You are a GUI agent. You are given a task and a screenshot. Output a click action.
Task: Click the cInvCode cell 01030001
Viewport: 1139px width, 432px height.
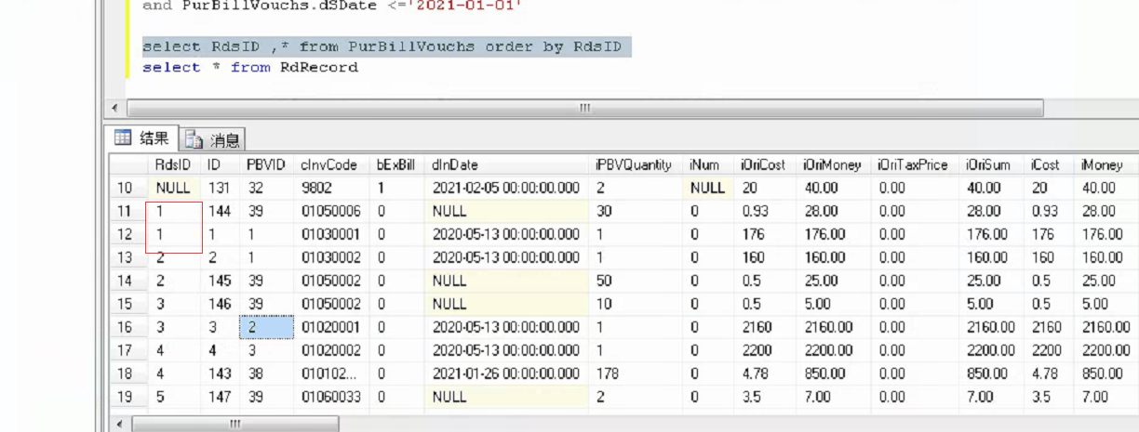(x=332, y=234)
